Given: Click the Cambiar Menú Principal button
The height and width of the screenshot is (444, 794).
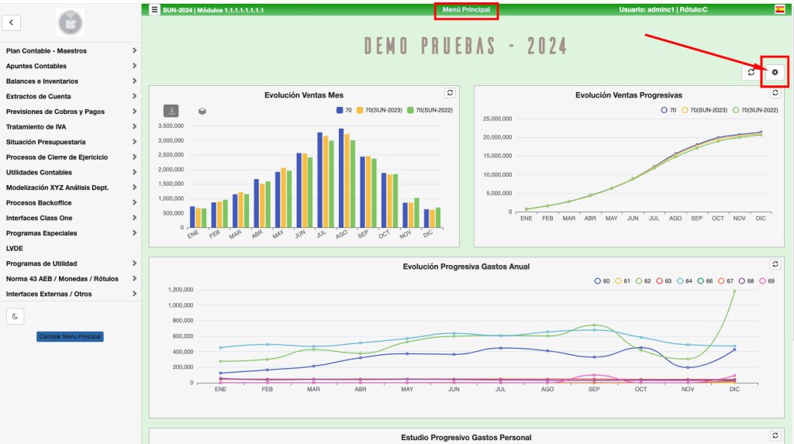Looking at the screenshot, I should click(x=70, y=336).
